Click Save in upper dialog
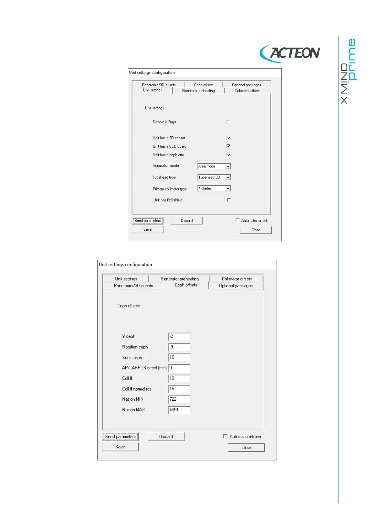The width and height of the screenshot is (374, 530). 148,229
